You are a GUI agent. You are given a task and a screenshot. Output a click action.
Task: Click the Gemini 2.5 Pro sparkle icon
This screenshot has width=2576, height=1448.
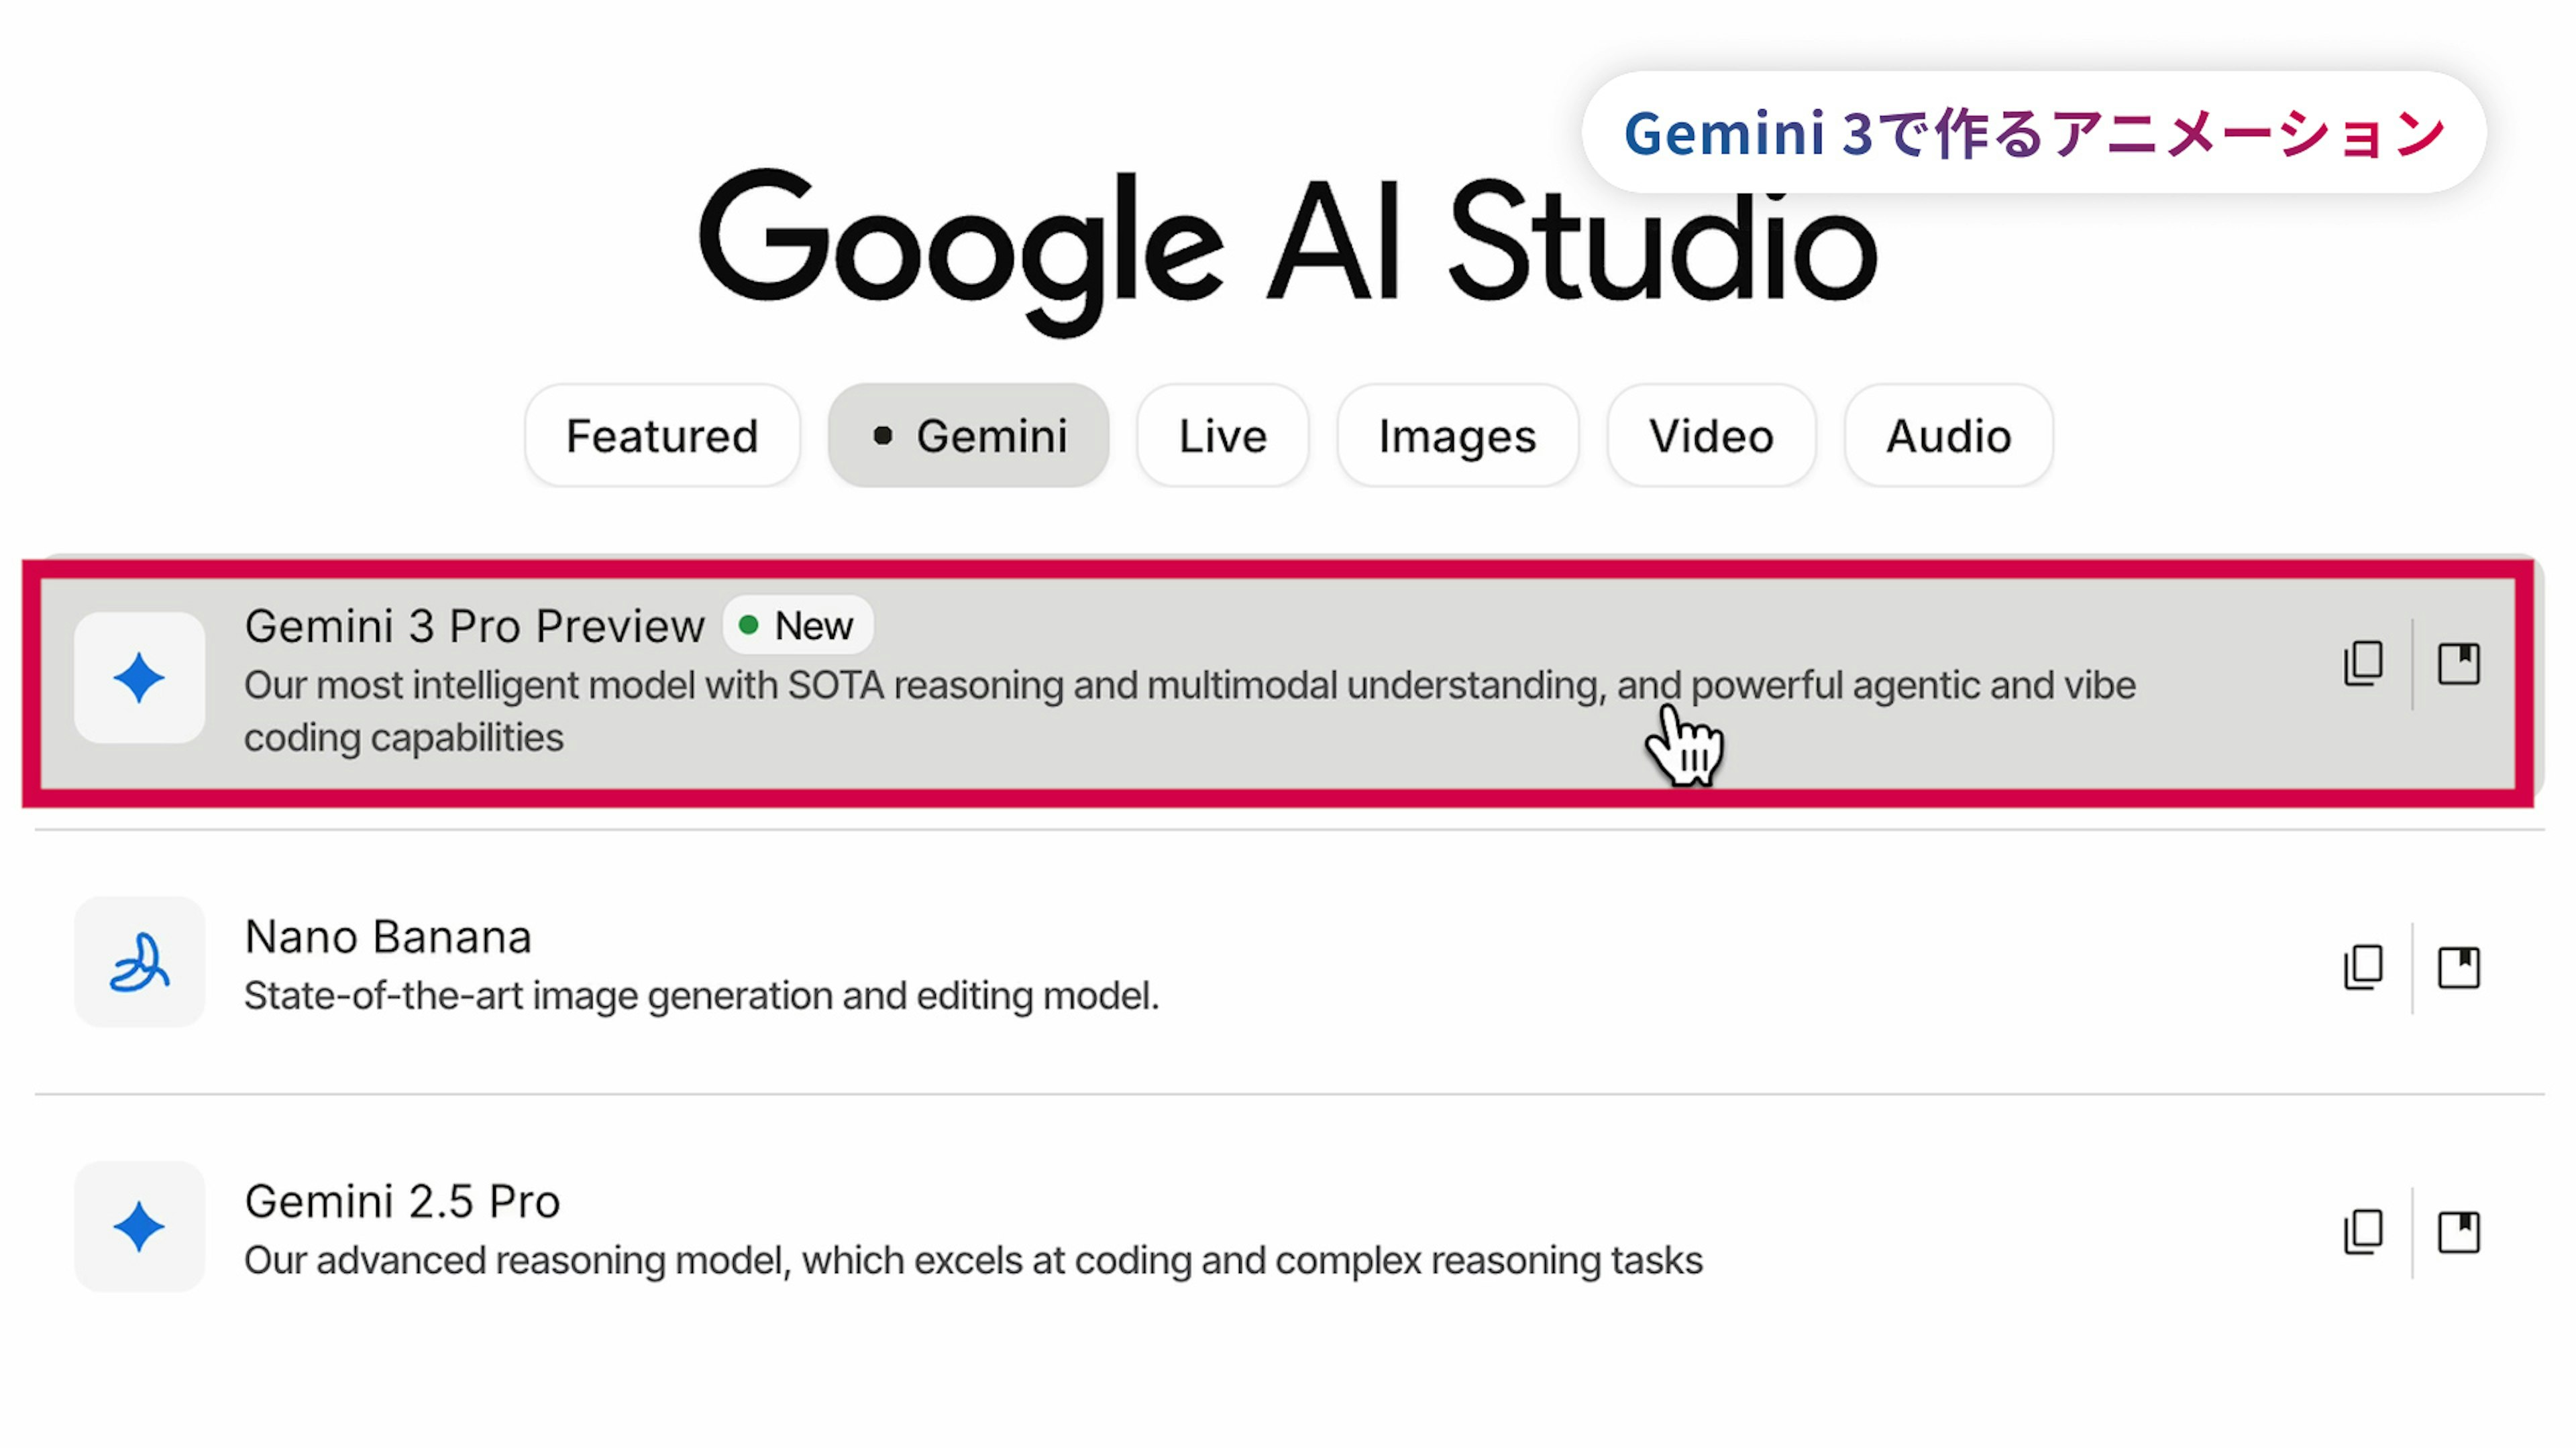tap(139, 1226)
